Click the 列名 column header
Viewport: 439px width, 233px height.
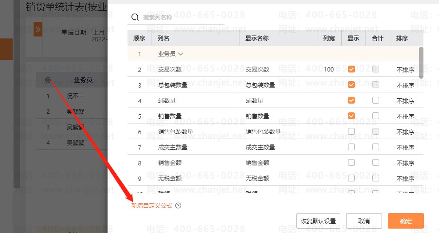pyautogui.click(x=163, y=38)
